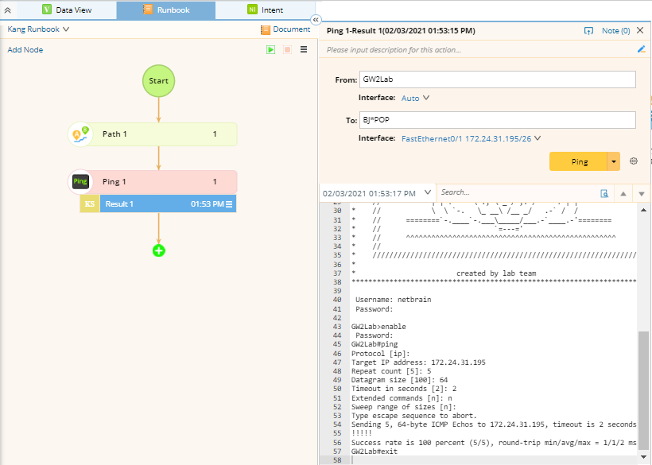This screenshot has width=652, height=465.
Task: Click the pencil edit description icon
Action: click(x=642, y=49)
